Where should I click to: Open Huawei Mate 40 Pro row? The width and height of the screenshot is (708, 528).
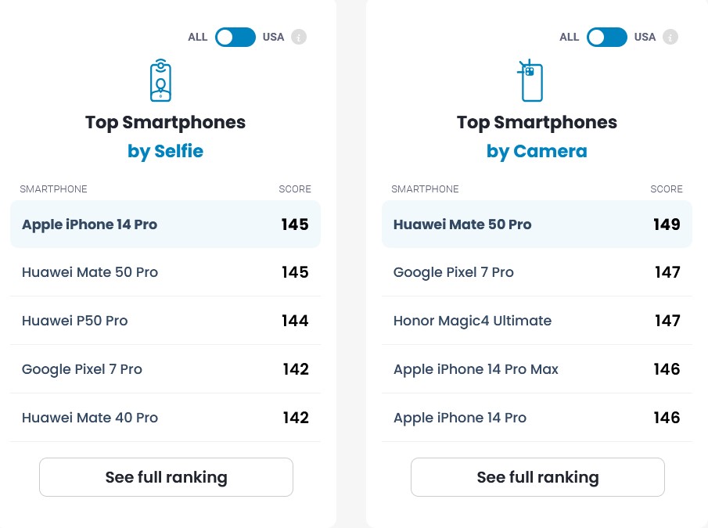[x=90, y=418]
